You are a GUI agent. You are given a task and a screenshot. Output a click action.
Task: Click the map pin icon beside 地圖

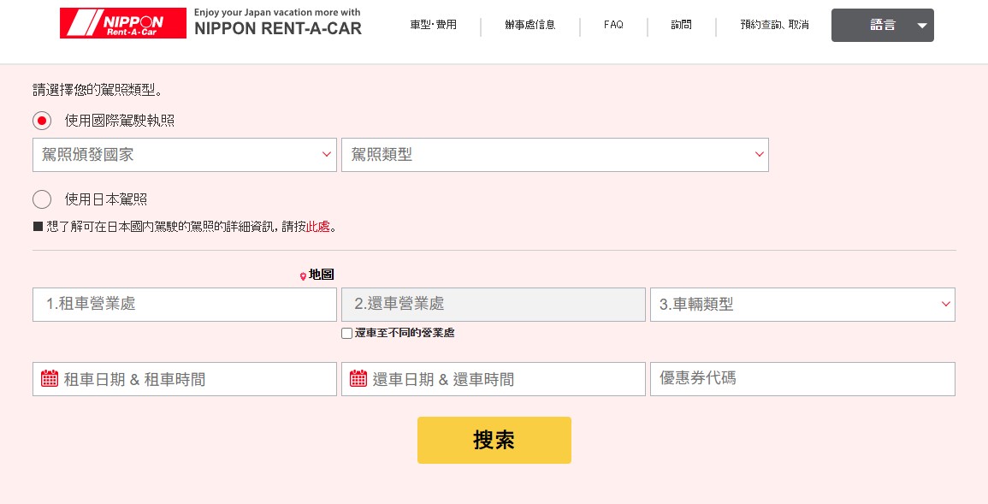pyautogui.click(x=303, y=276)
